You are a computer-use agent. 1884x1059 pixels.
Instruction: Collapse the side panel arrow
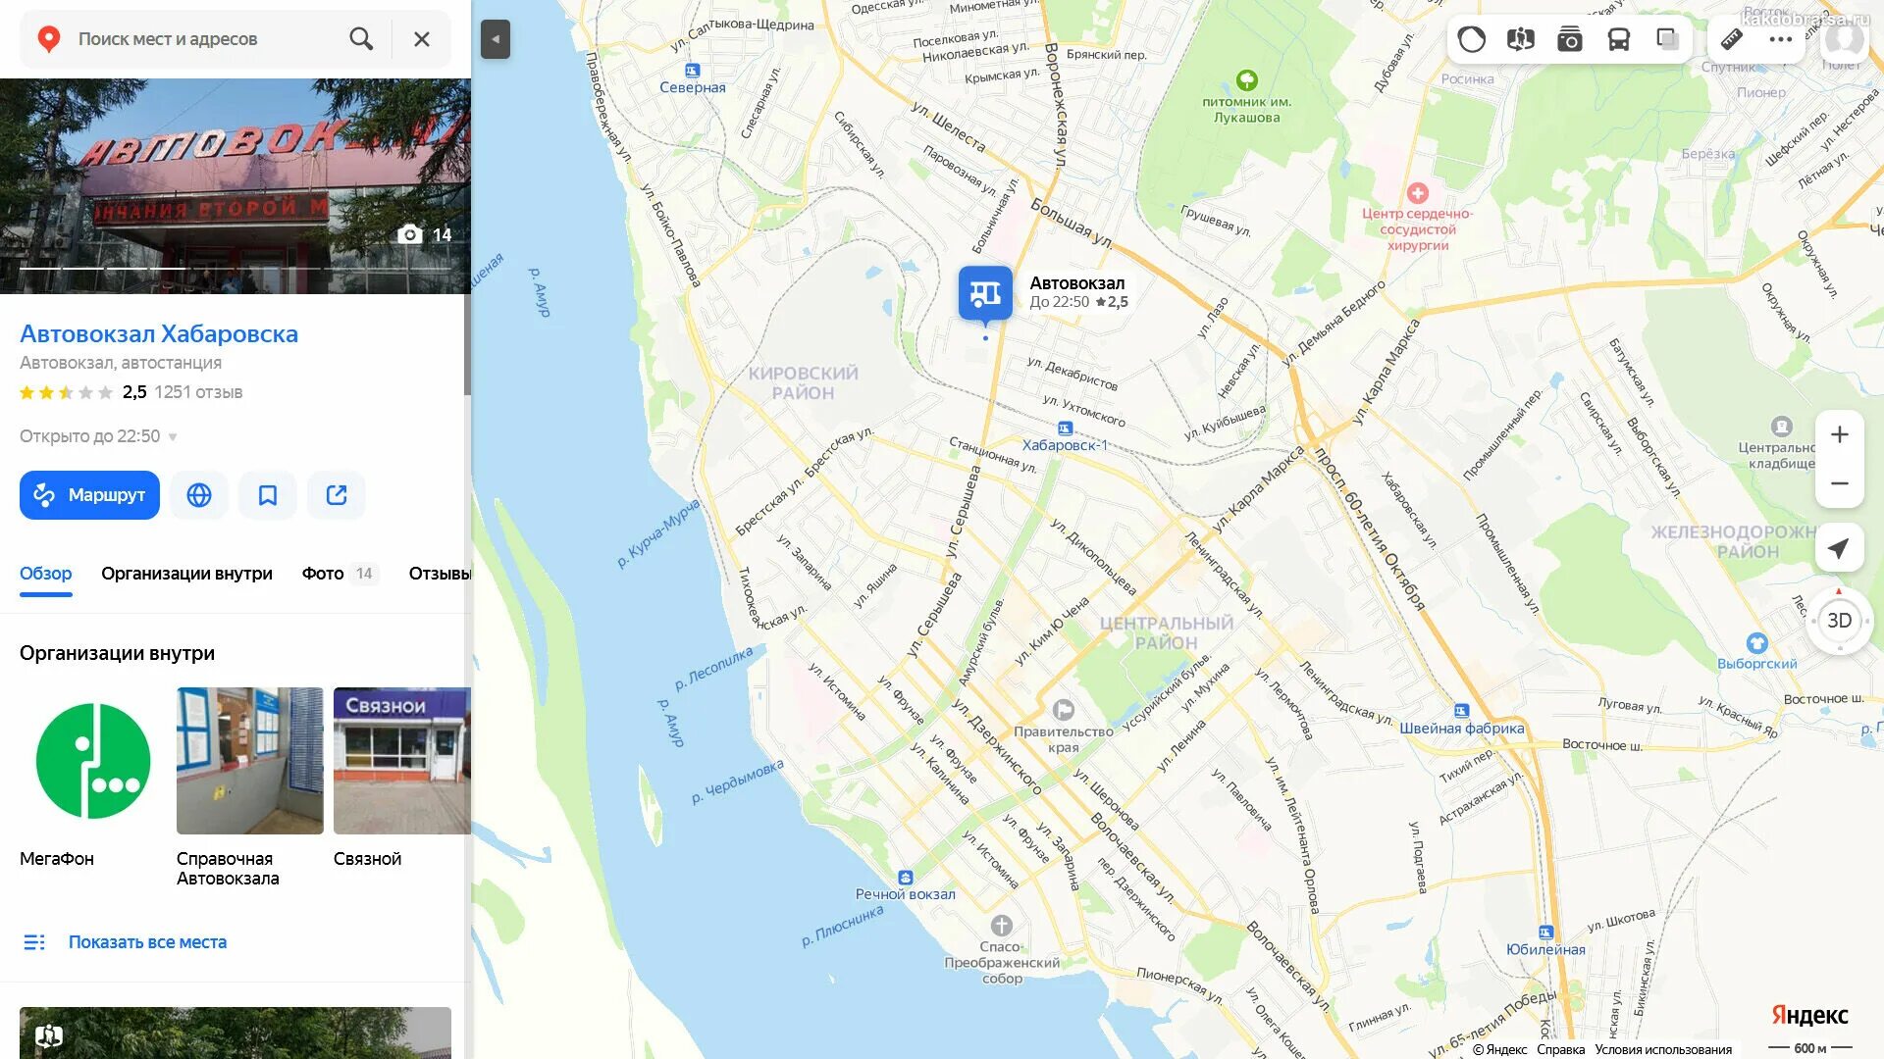[x=496, y=39]
